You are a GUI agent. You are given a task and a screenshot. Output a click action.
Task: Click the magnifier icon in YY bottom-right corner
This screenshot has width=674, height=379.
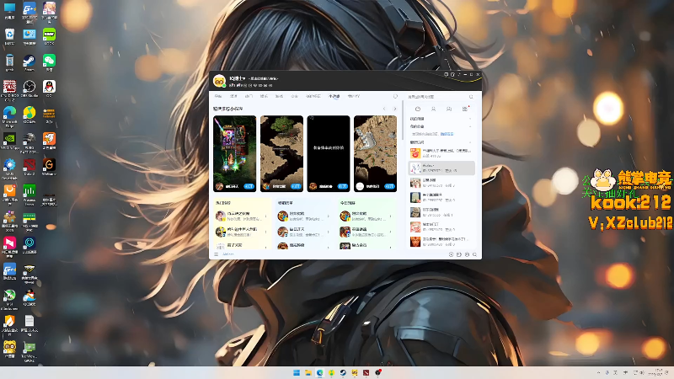474,254
